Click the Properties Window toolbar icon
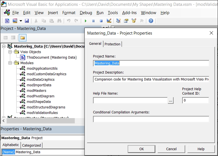Screen dimensions: 218x156 pyautogui.click(x=126, y=21)
